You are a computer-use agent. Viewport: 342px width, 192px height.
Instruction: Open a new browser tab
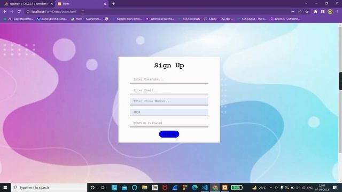click(113, 4)
